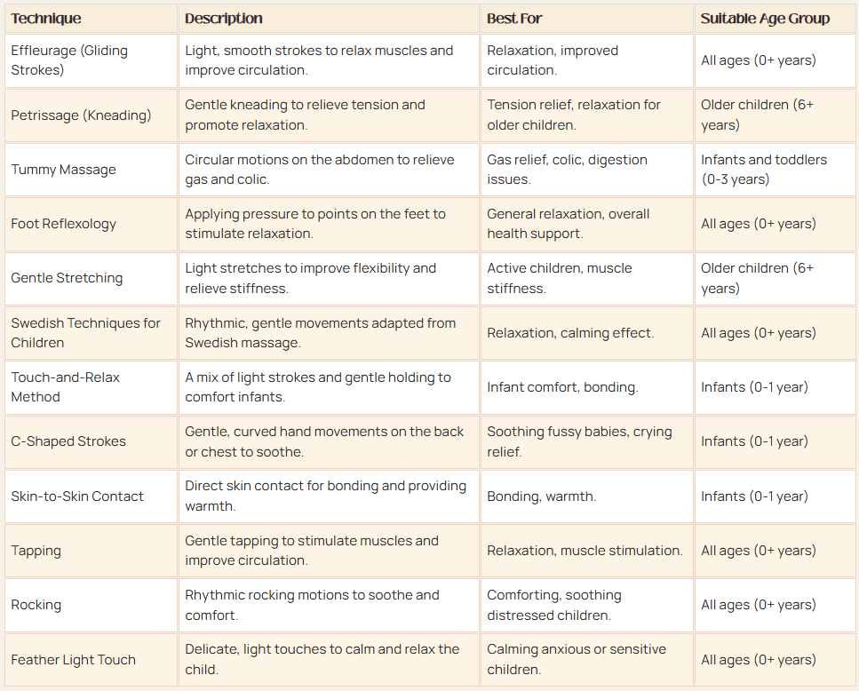The width and height of the screenshot is (859, 691).
Task: Select the Rocking technique cell
Action: (x=36, y=605)
